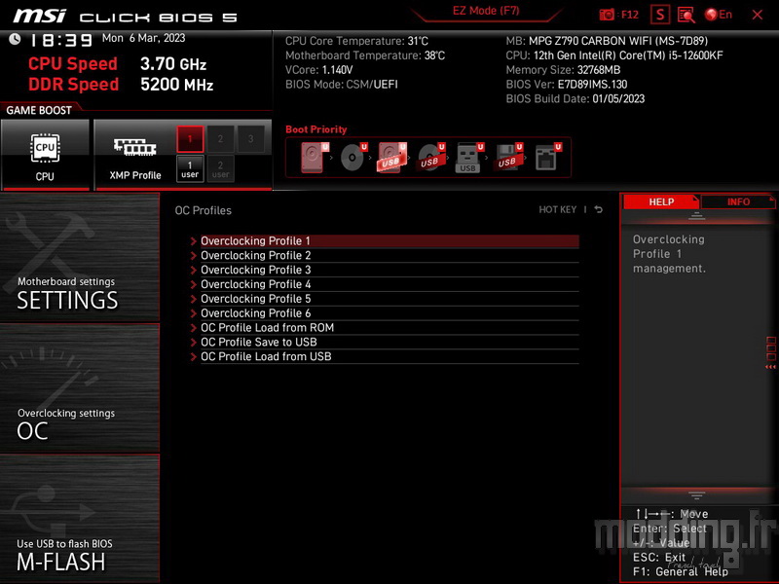Click the GAME BOOST header label
The height and width of the screenshot is (584, 779).
[39, 110]
